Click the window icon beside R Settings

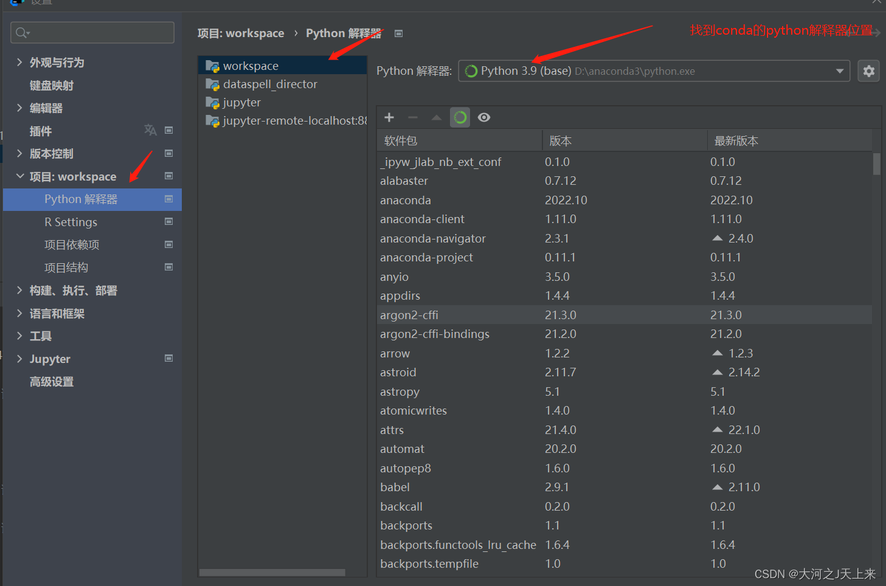pos(168,222)
